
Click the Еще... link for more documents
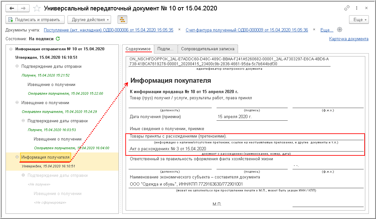327,30
